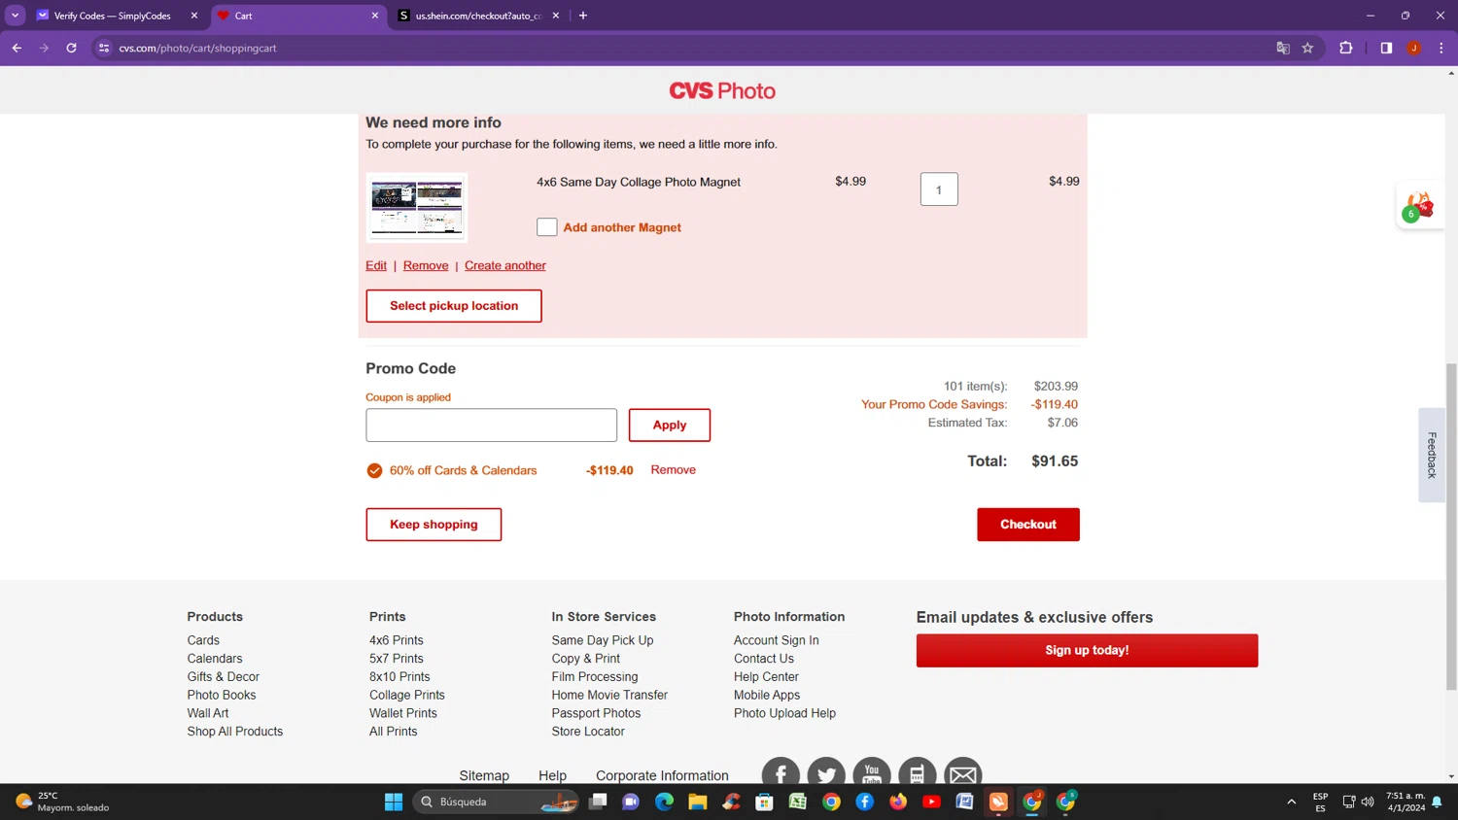Screen dimensions: 1458x820
Task: Open Collage Prints footer link
Action: point(407,696)
